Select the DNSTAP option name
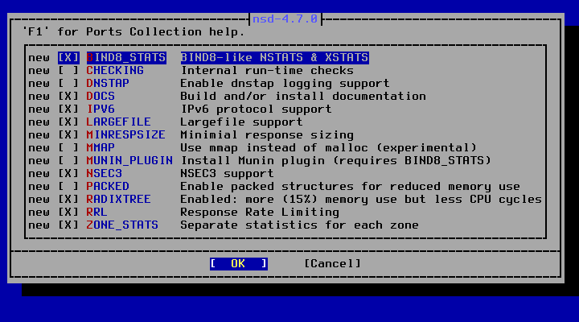The height and width of the screenshot is (322, 579). [x=108, y=84]
